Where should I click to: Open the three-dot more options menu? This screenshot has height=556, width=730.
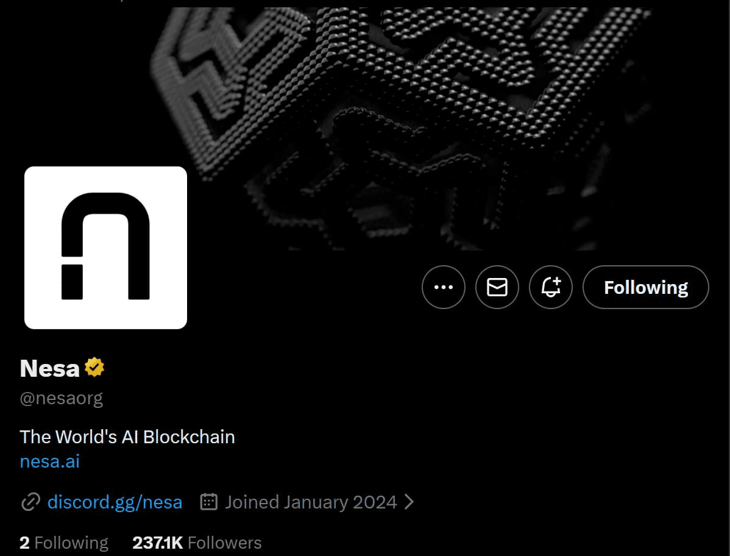443,287
